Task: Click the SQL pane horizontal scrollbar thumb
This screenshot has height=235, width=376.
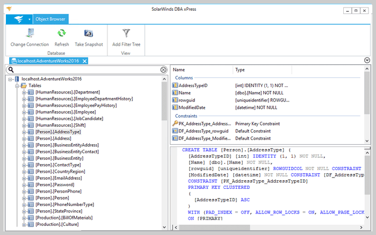Action: pos(215,227)
